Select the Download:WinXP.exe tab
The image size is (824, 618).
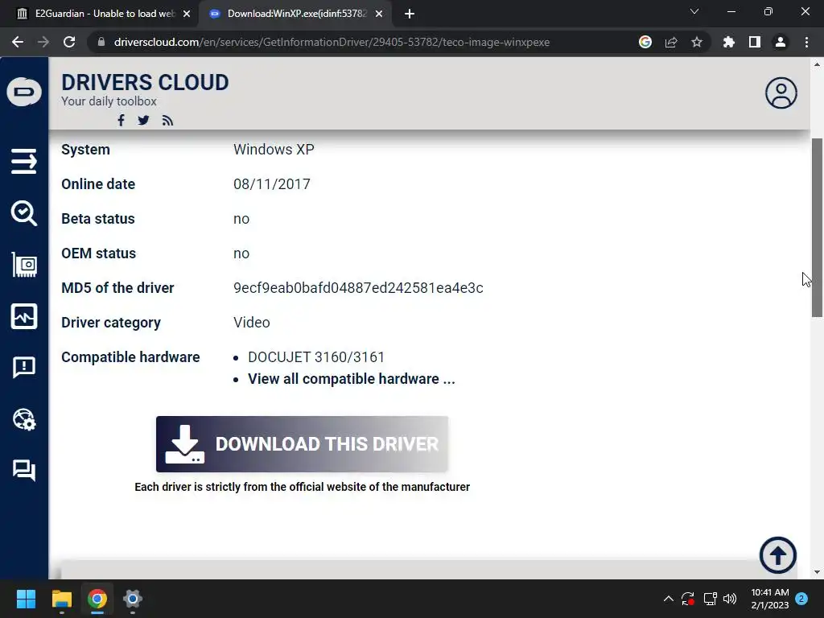tap(297, 14)
